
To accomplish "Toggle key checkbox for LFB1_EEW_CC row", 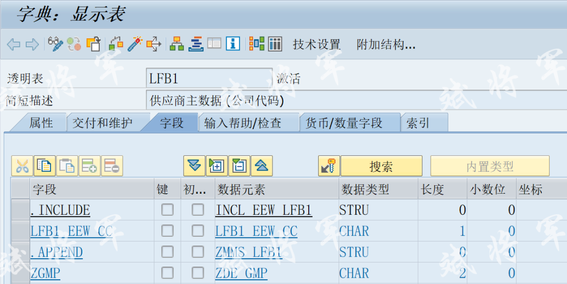I will pyautogui.click(x=167, y=230).
